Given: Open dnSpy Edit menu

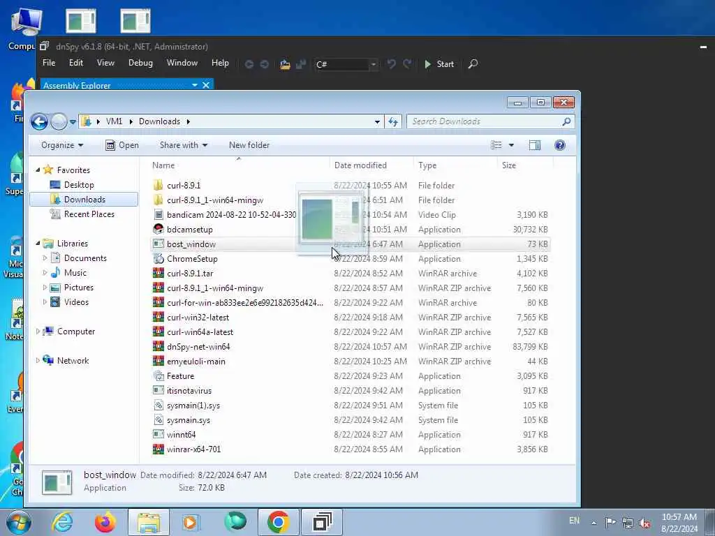Looking at the screenshot, I should pyautogui.click(x=75, y=63).
